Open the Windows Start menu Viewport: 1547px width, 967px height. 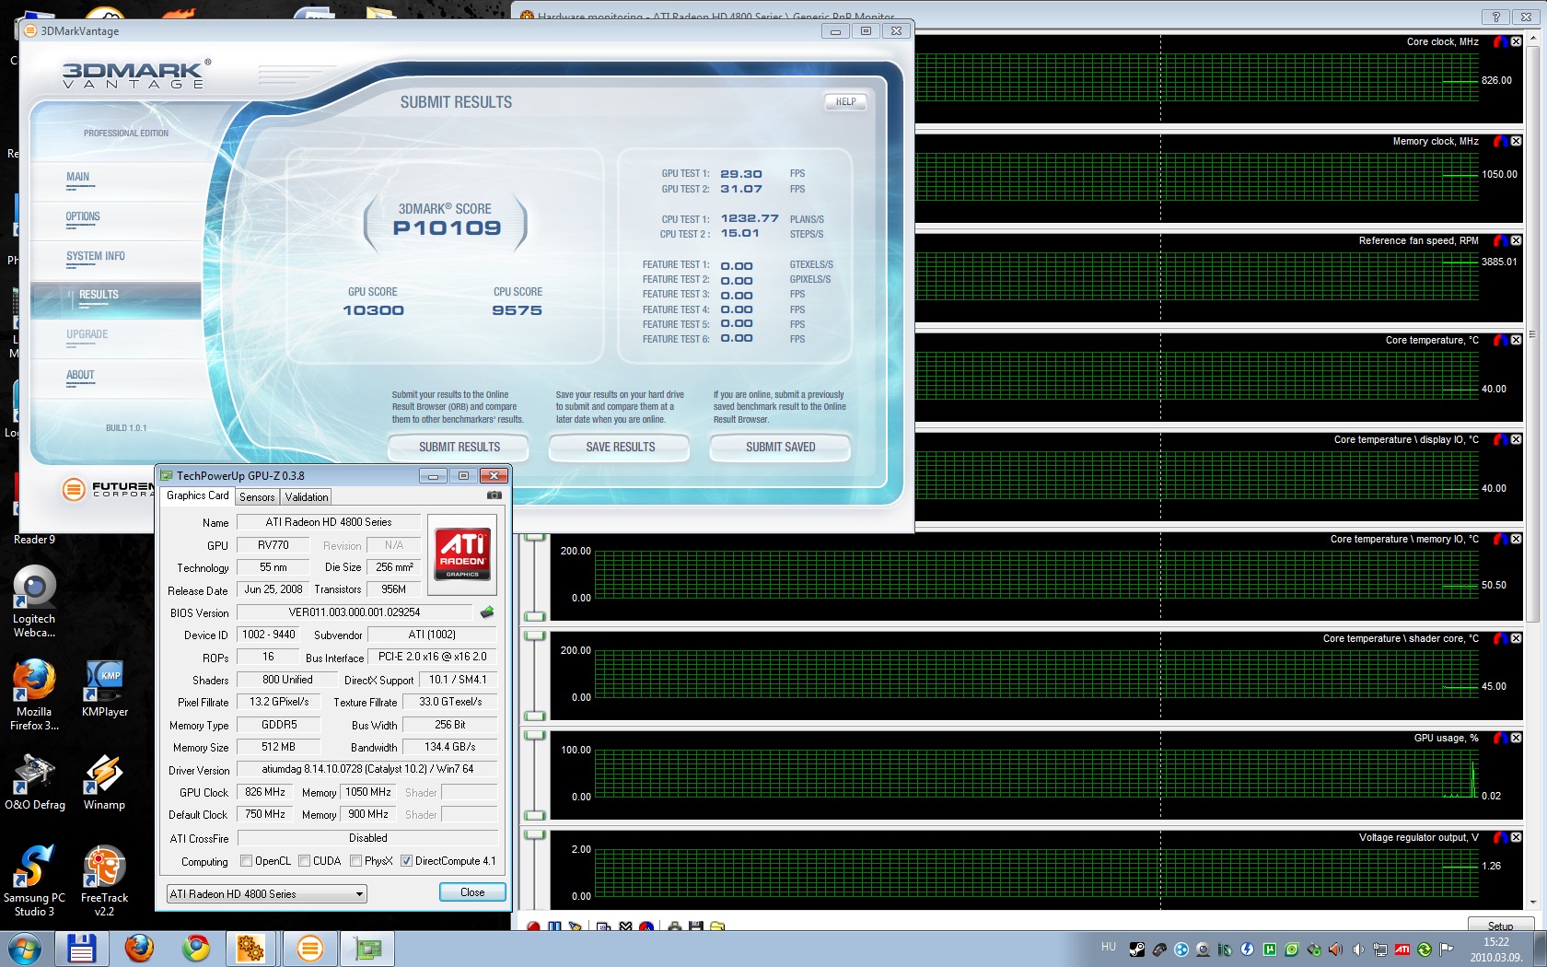(23, 949)
